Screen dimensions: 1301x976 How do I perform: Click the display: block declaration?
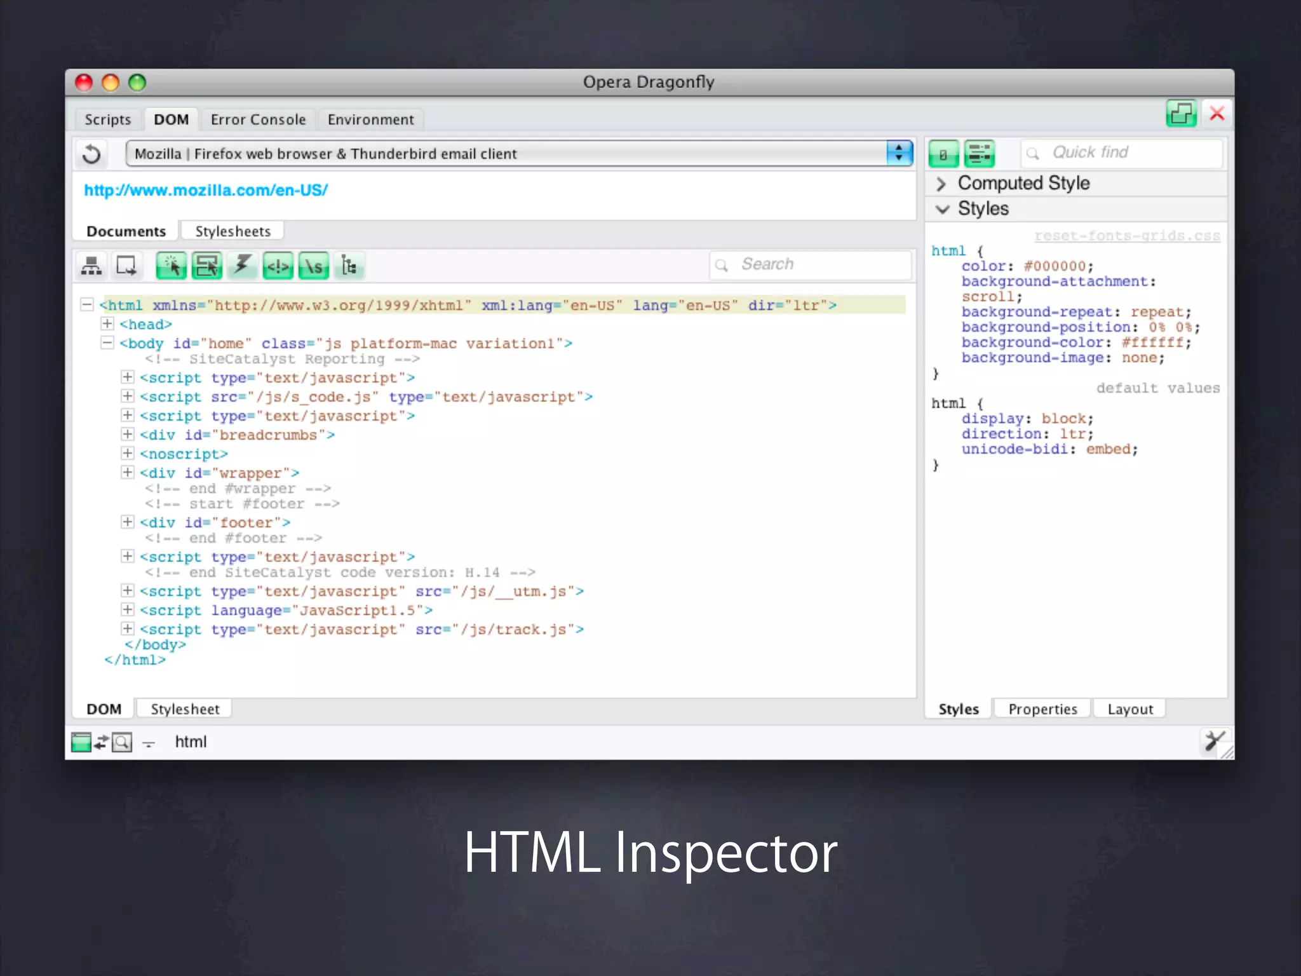click(1027, 419)
